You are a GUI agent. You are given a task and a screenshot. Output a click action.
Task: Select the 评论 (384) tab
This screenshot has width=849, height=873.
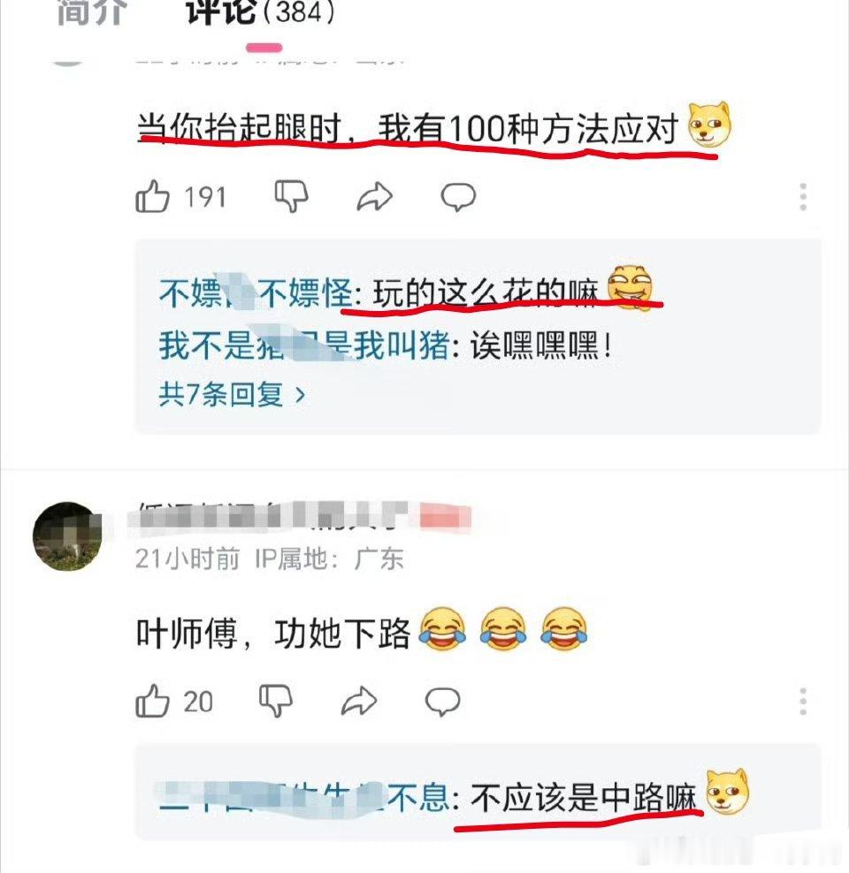(x=261, y=12)
